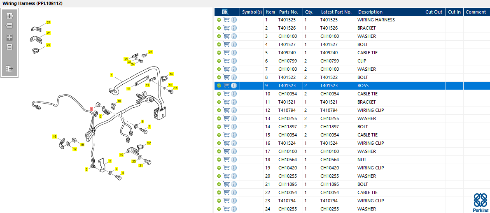
Task: Click gear icon for BOLT CH11897
Action: pos(219,127)
